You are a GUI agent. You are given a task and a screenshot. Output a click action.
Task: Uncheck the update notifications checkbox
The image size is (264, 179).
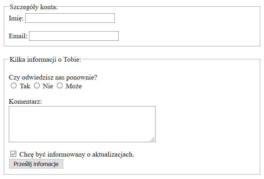point(13,154)
